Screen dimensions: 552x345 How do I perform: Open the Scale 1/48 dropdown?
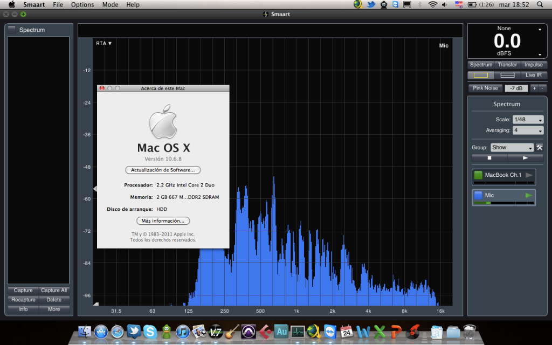click(528, 120)
